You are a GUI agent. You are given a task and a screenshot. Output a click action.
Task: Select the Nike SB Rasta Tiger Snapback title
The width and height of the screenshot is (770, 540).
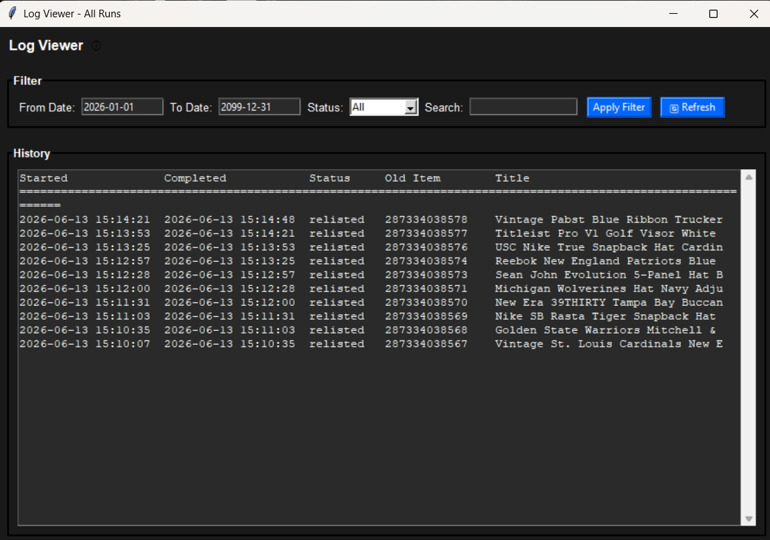[605, 316]
